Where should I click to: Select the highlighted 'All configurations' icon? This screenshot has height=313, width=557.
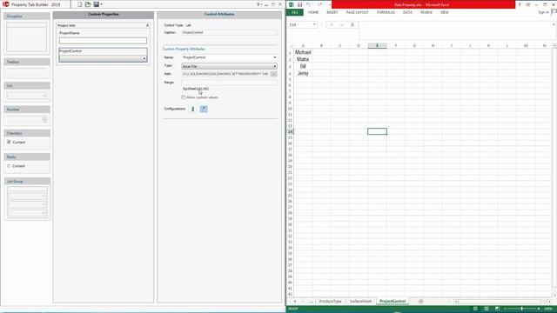204,109
